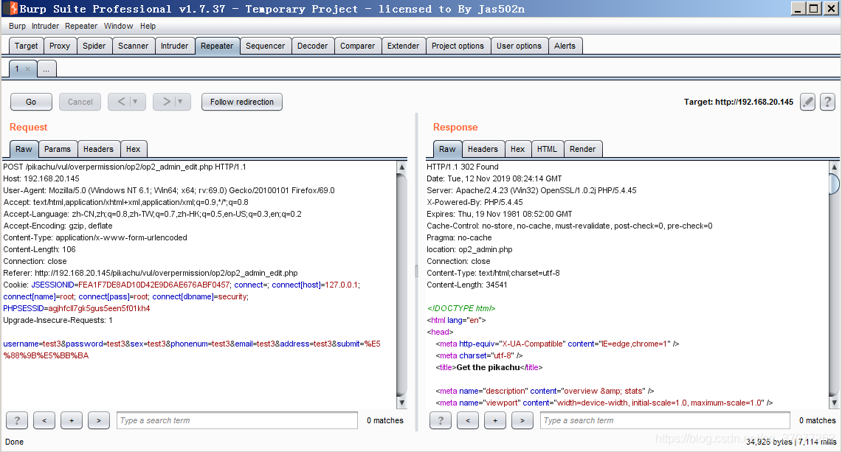
Task: Click 'Content-Length: 34541' response header
Action: 466,285
